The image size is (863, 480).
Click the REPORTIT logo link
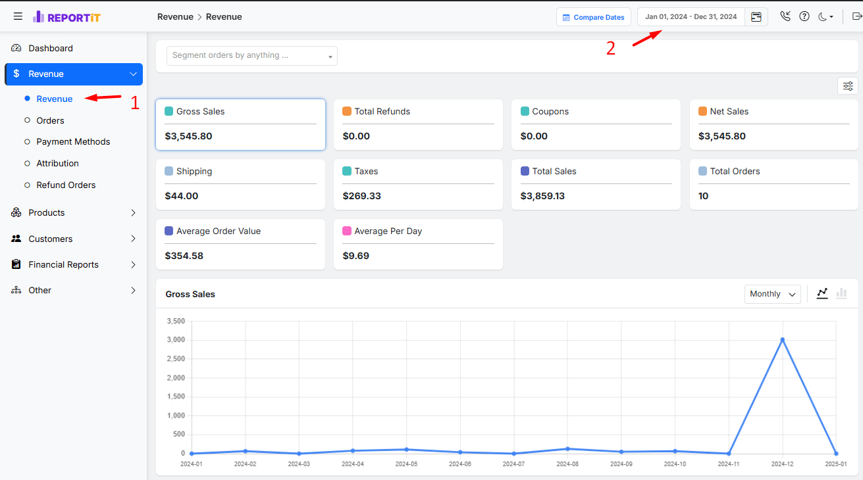[x=66, y=17]
